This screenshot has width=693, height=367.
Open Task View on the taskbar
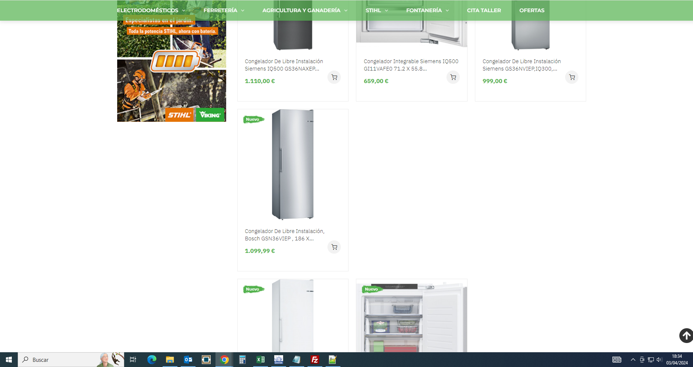coord(133,360)
